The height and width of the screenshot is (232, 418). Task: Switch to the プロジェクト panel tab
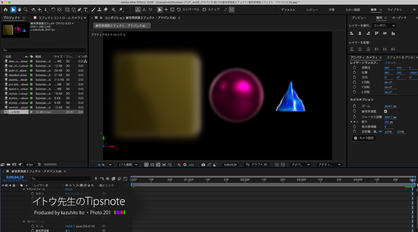[11, 18]
